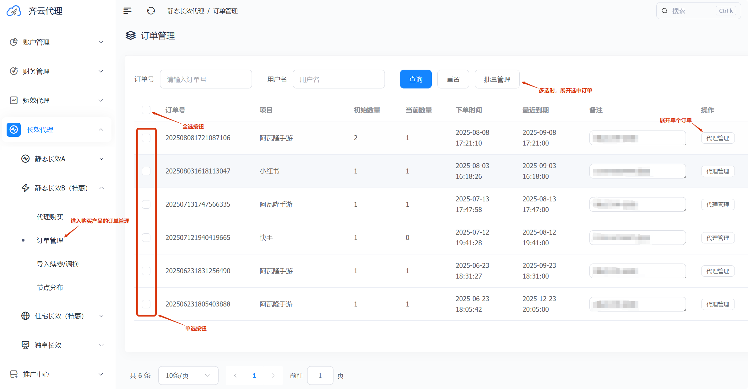Click the top search box
This screenshot has height=389, width=748.
click(x=699, y=11)
